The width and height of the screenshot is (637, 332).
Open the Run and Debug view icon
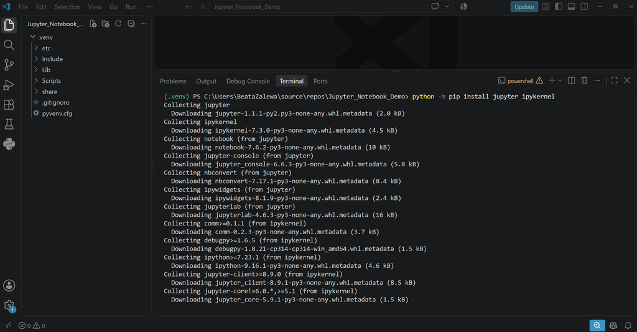(x=9, y=85)
